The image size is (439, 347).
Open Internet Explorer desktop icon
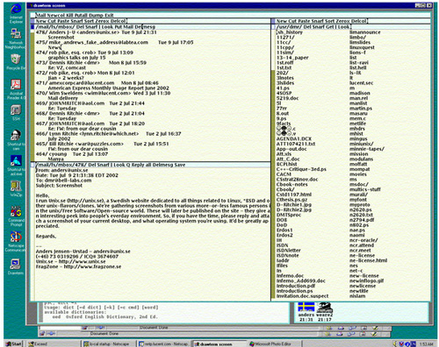click(x=16, y=10)
